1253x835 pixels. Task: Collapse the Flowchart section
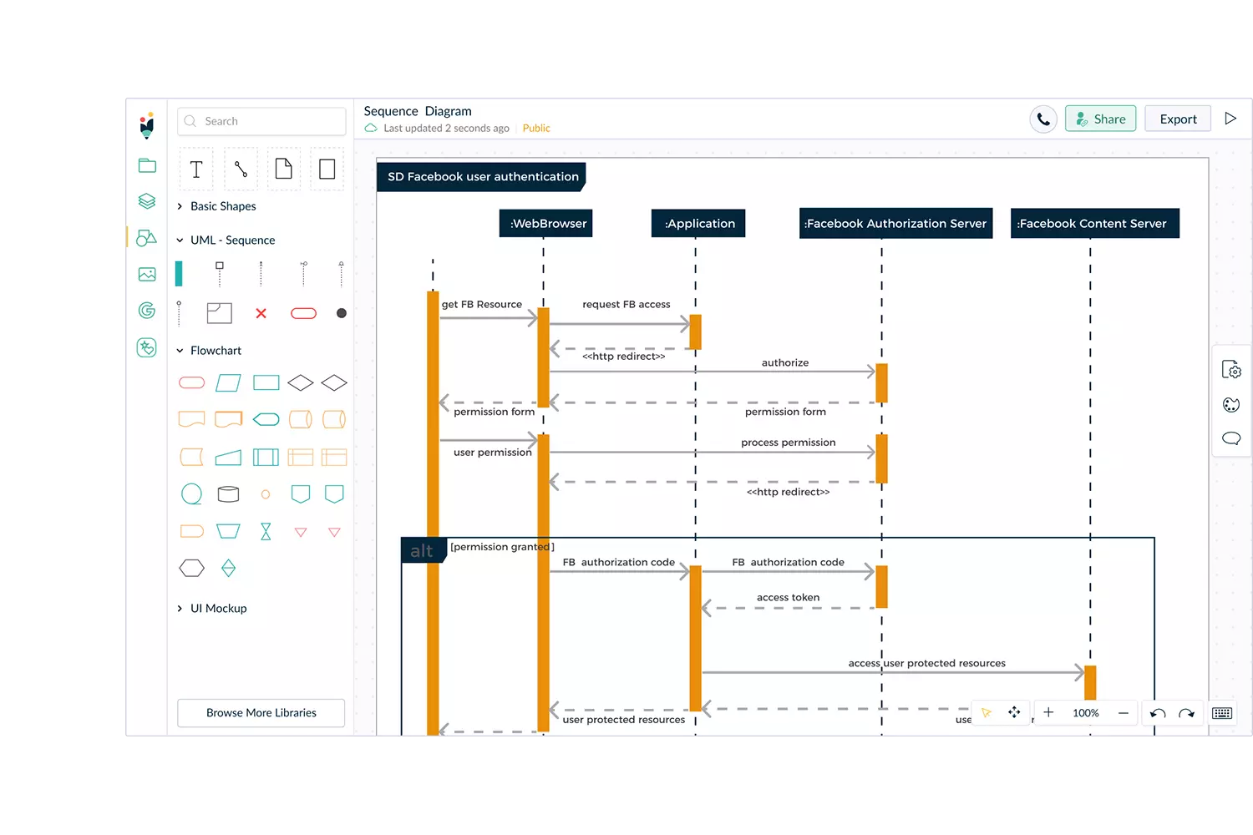tap(209, 351)
